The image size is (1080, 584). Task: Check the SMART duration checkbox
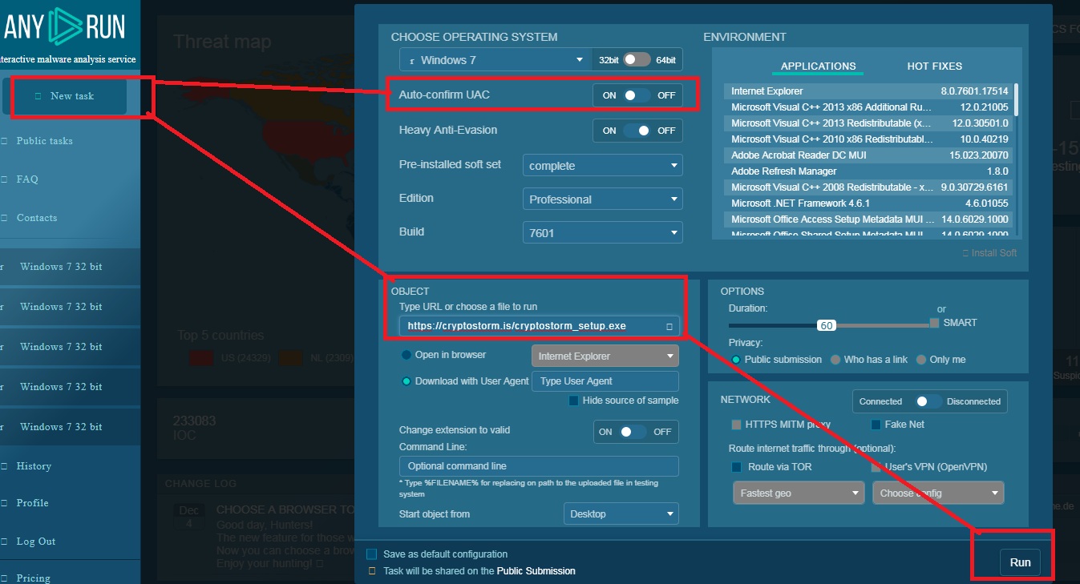point(934,323)
